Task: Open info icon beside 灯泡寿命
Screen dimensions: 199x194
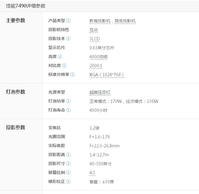Action: [68, 110]
